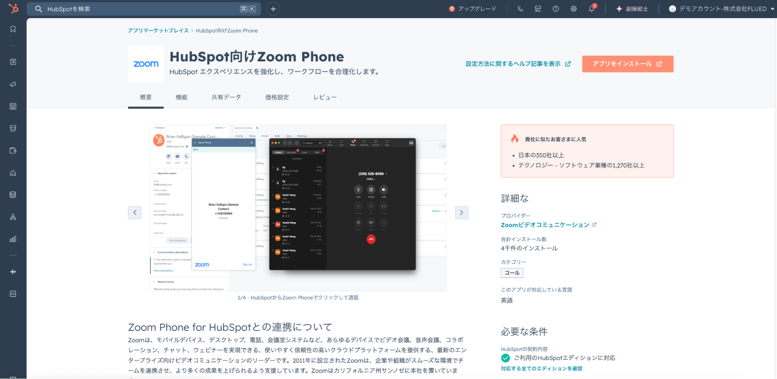Open the Automation workflow sidebar icon

pos(13,217)
